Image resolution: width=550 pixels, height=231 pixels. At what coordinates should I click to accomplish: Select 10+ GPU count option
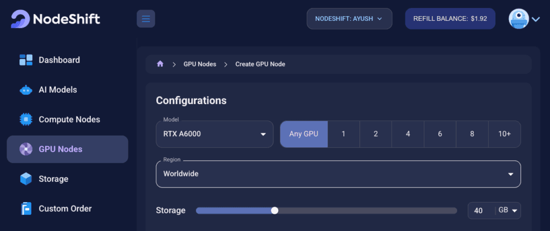[x=504, y=134]
